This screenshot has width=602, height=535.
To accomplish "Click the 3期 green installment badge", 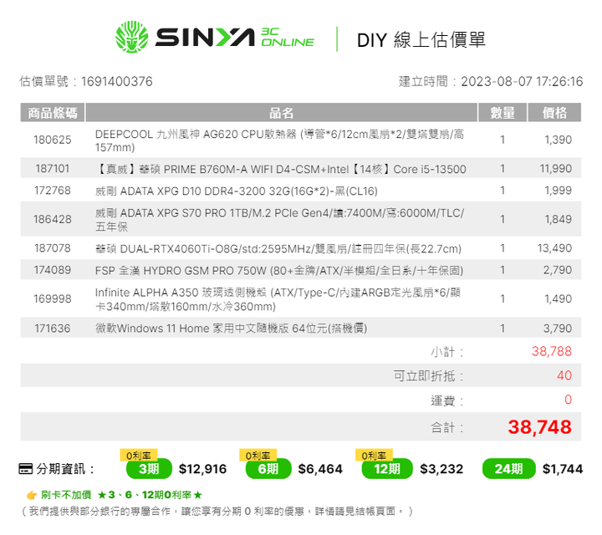I will [x=149, y=469].
